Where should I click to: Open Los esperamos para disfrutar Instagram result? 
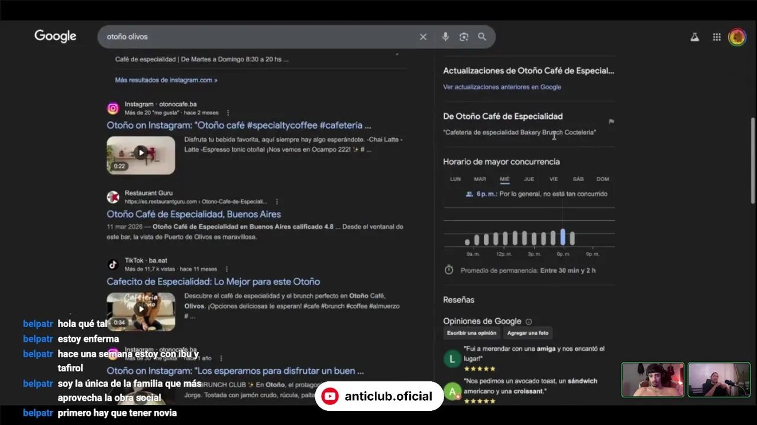235,371
